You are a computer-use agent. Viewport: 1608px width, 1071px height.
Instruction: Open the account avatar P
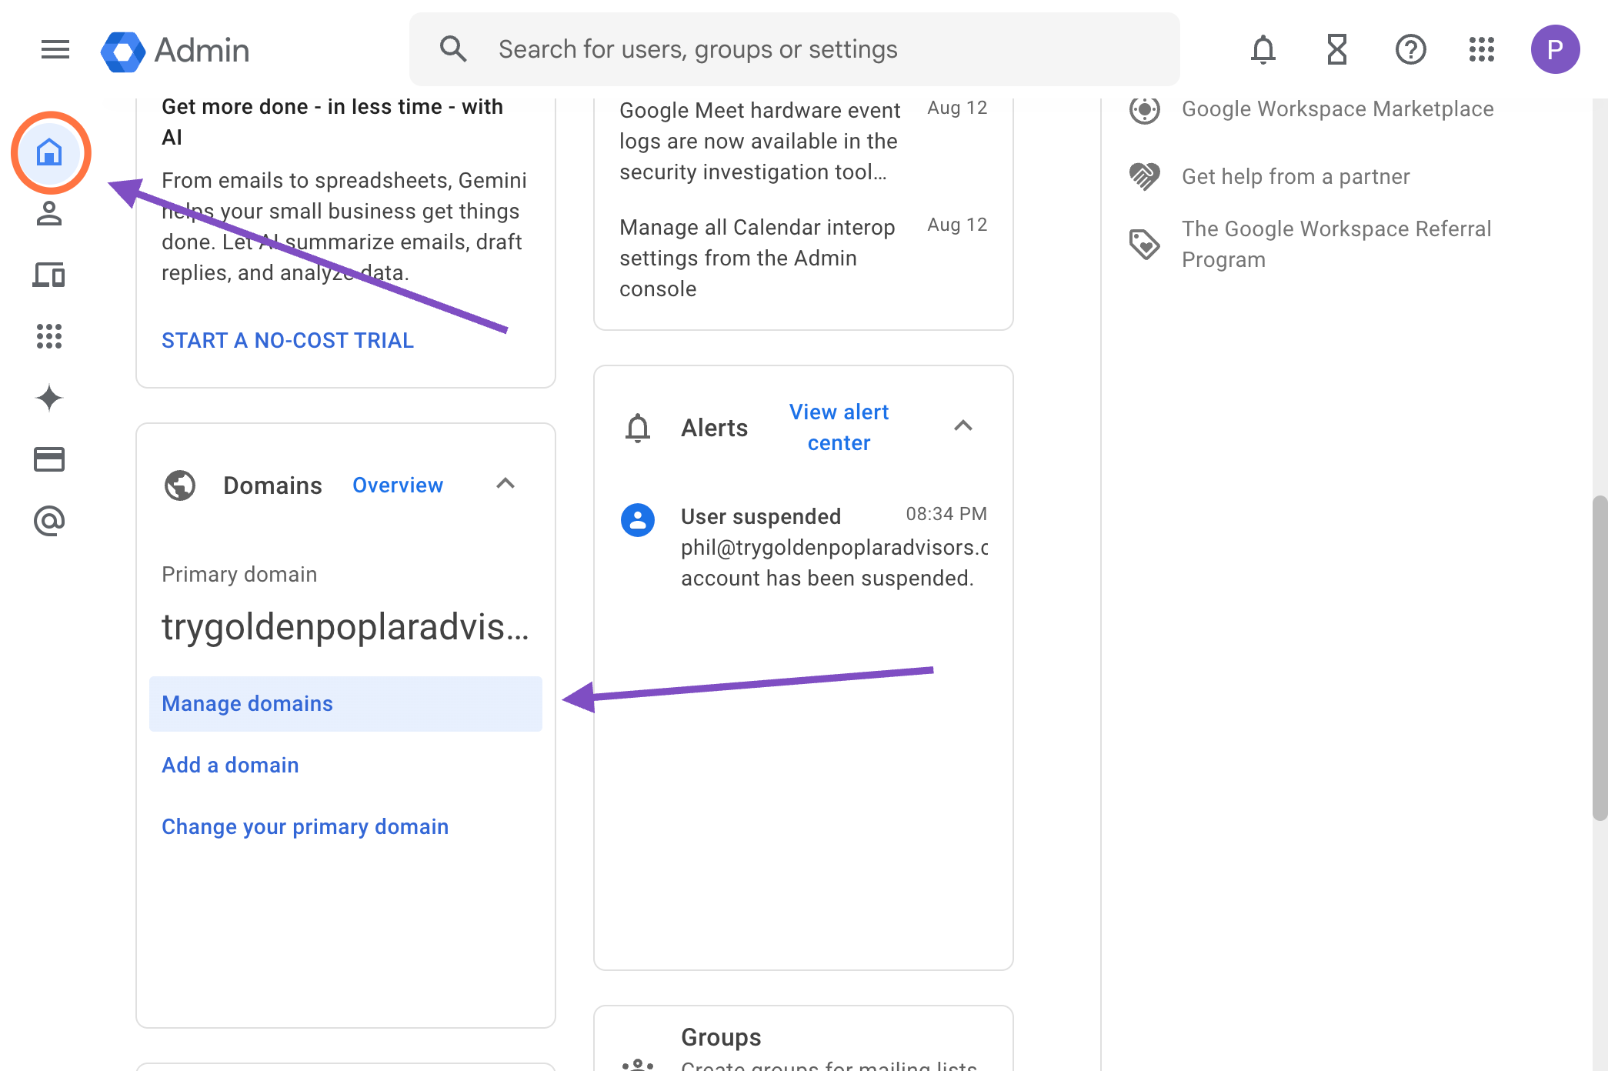[1555, 49]
